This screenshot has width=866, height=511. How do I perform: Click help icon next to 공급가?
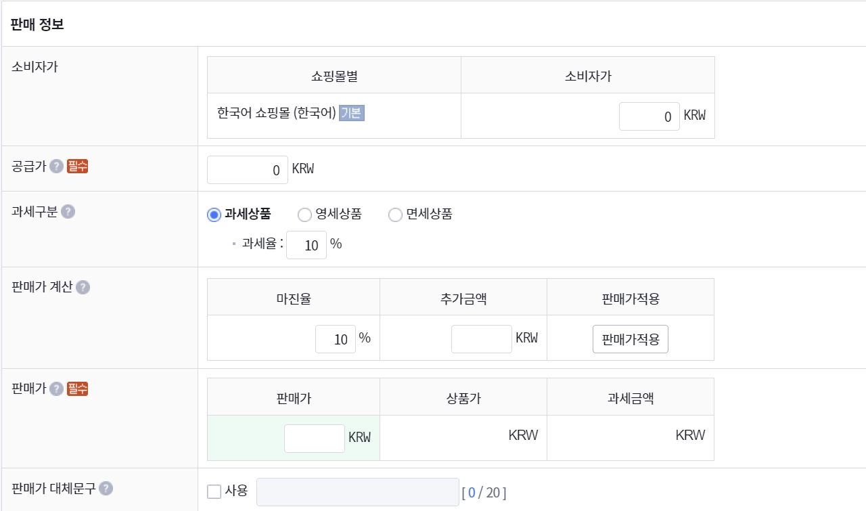pos(56,166)
